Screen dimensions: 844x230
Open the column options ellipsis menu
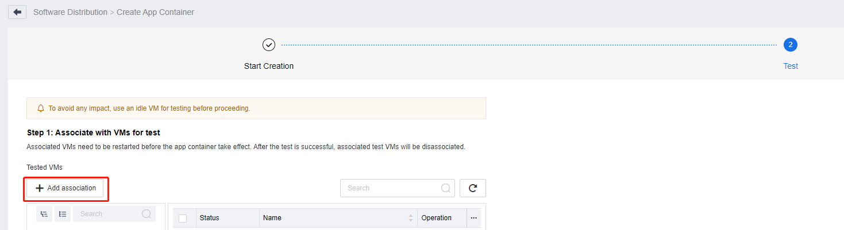[x=473, y=218]
